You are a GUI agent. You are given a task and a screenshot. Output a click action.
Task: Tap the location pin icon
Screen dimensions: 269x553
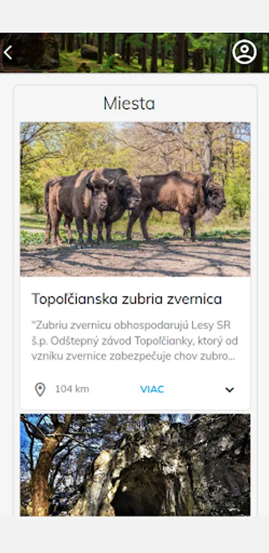[x=40, y=390]
